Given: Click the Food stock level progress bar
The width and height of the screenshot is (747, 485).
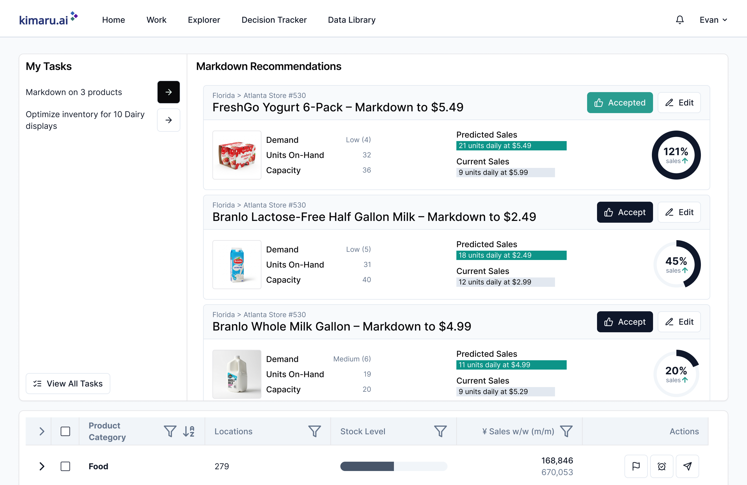Looking at the screenshot, I should pyautogui.click(x=393, y=466).
